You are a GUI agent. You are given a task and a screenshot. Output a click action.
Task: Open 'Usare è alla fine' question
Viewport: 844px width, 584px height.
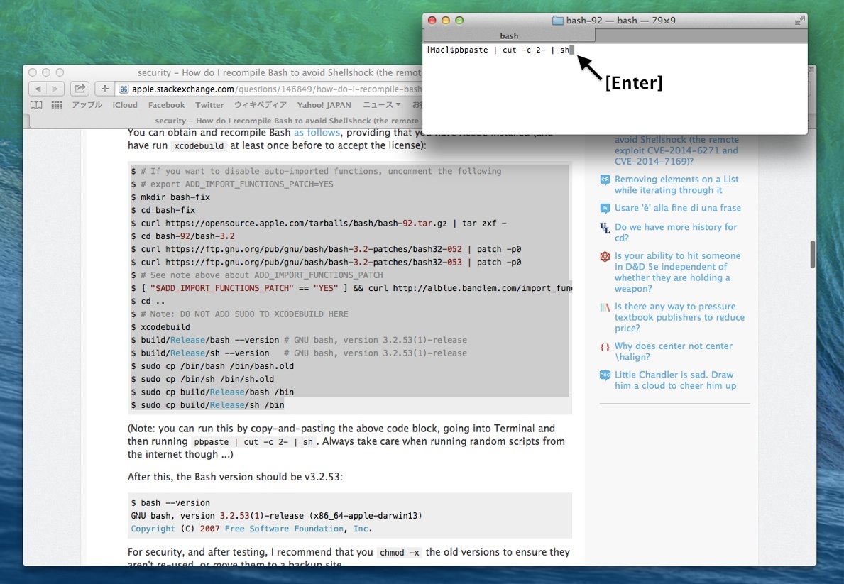tap(678, 208)
